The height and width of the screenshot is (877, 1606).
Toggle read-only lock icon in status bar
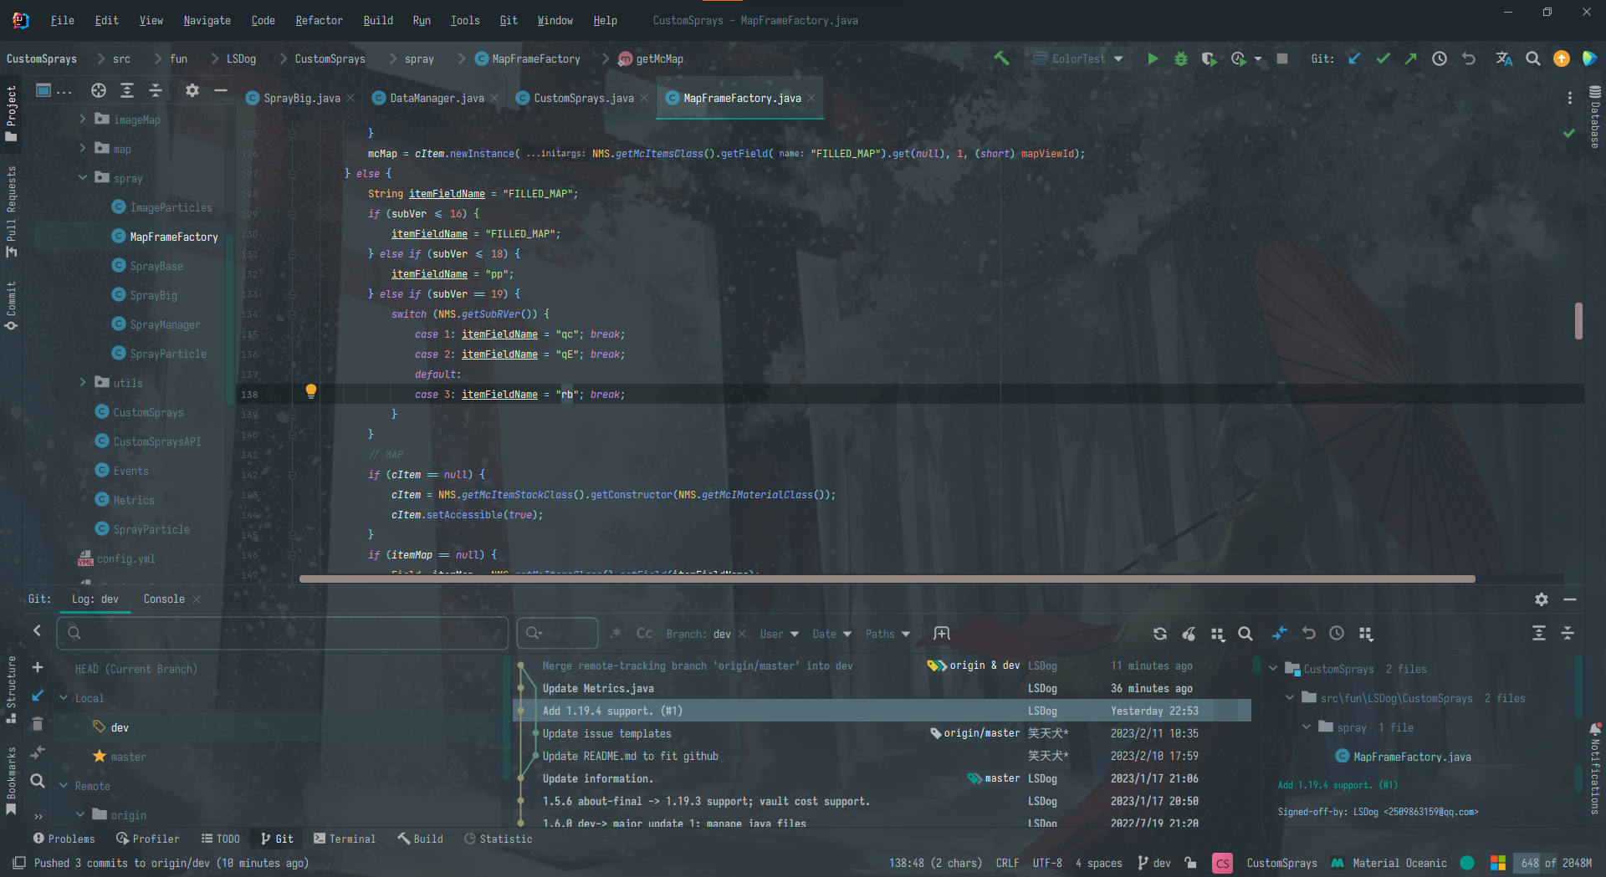(x=1190, y=863)
